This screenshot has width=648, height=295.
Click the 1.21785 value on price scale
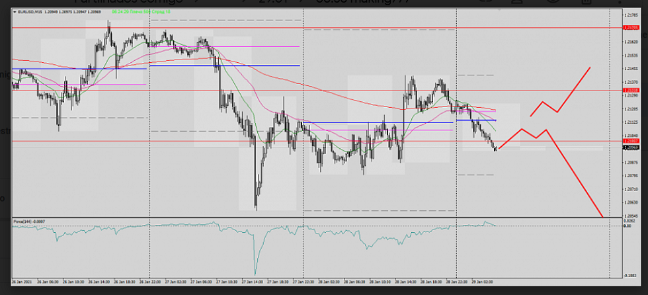coord(630,15)
